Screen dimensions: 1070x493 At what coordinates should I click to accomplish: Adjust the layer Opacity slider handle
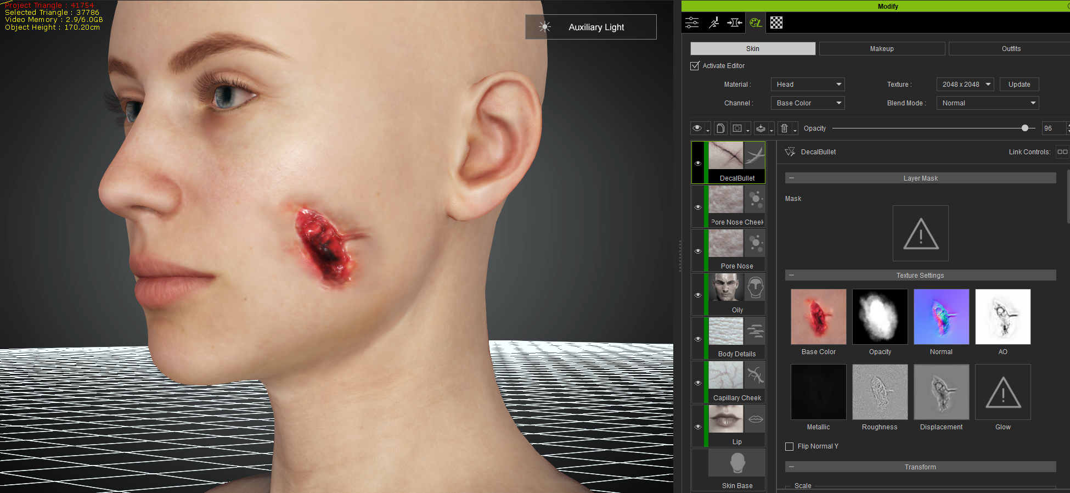[x=1025, y=128]
